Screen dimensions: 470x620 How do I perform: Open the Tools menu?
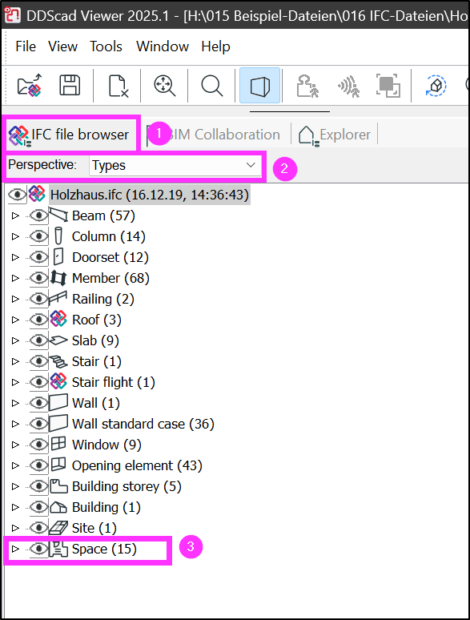[106, 46]
